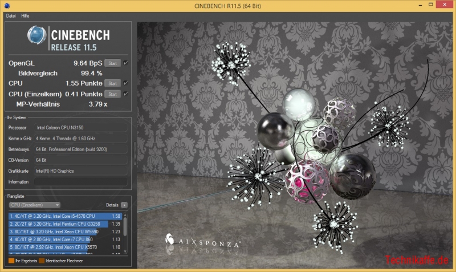
Task: Click the CPU score 1.55 Punkte
Action: pos(84,83)
